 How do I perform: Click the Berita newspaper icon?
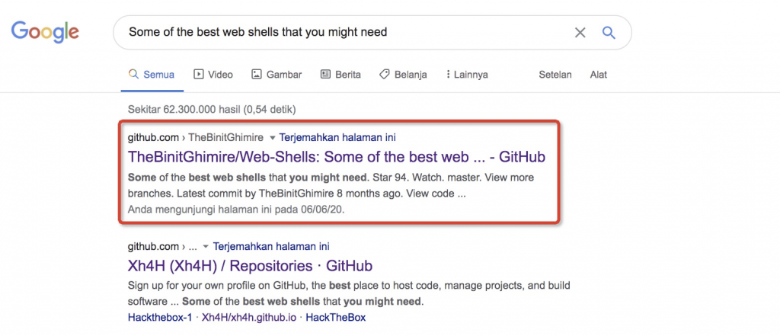click(325, 74)
